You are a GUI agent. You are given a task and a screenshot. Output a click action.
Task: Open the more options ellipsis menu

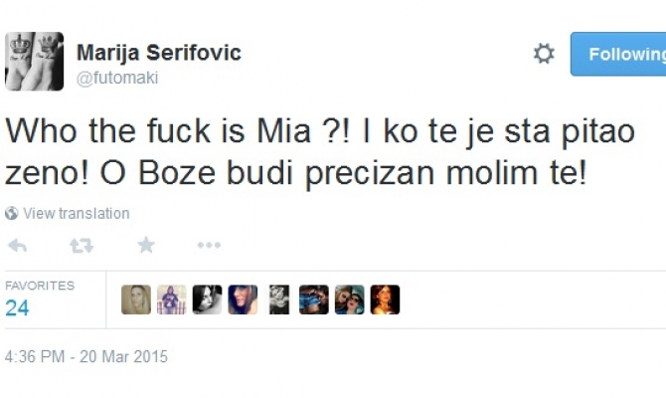point(209,245)
